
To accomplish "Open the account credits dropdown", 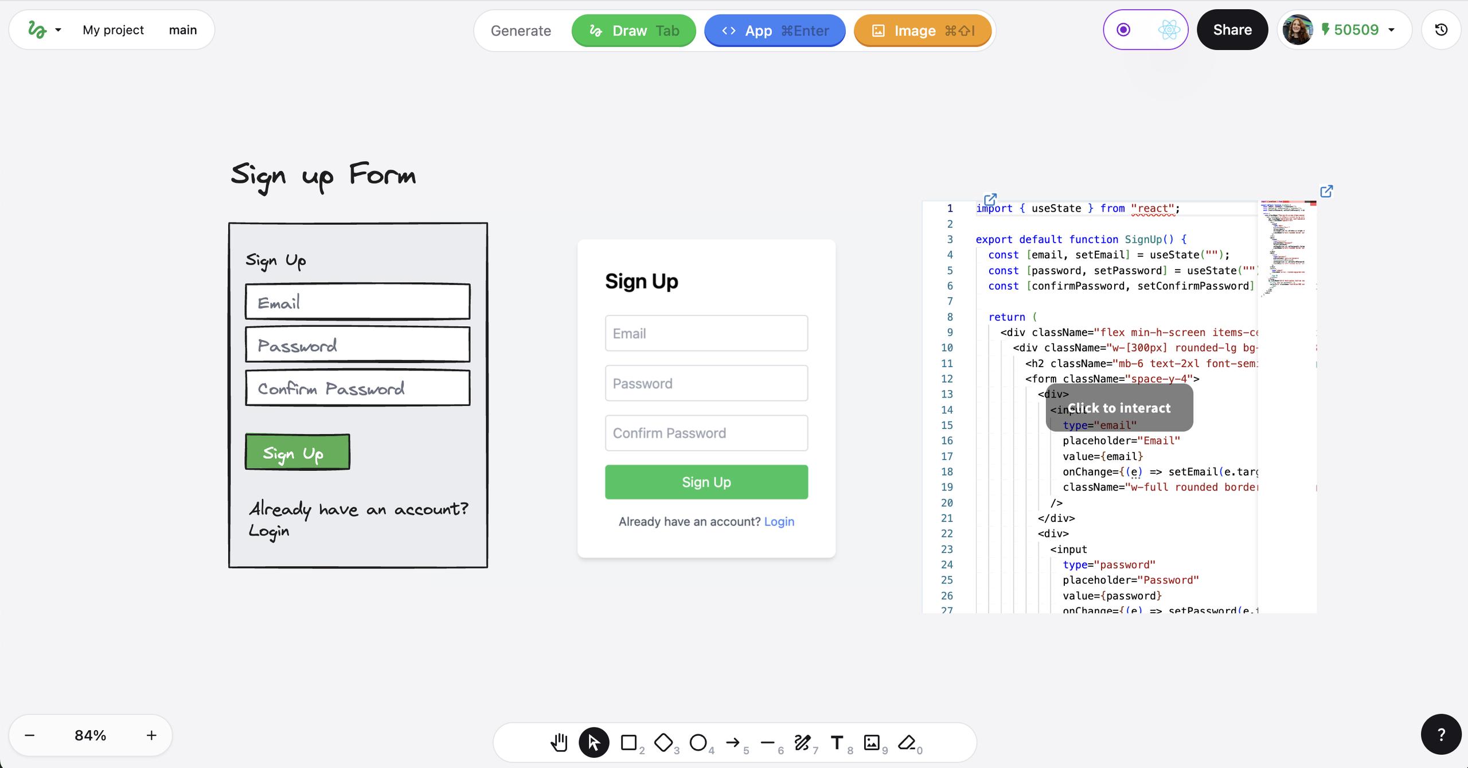I will pyautogui.click(x=1391, y=30).
